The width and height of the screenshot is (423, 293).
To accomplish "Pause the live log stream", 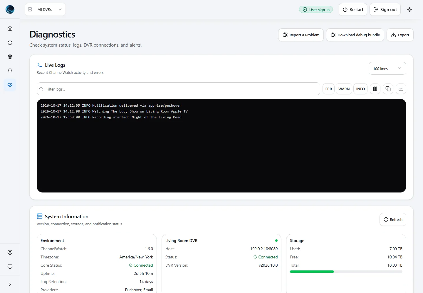I will [x=375, y=89].
